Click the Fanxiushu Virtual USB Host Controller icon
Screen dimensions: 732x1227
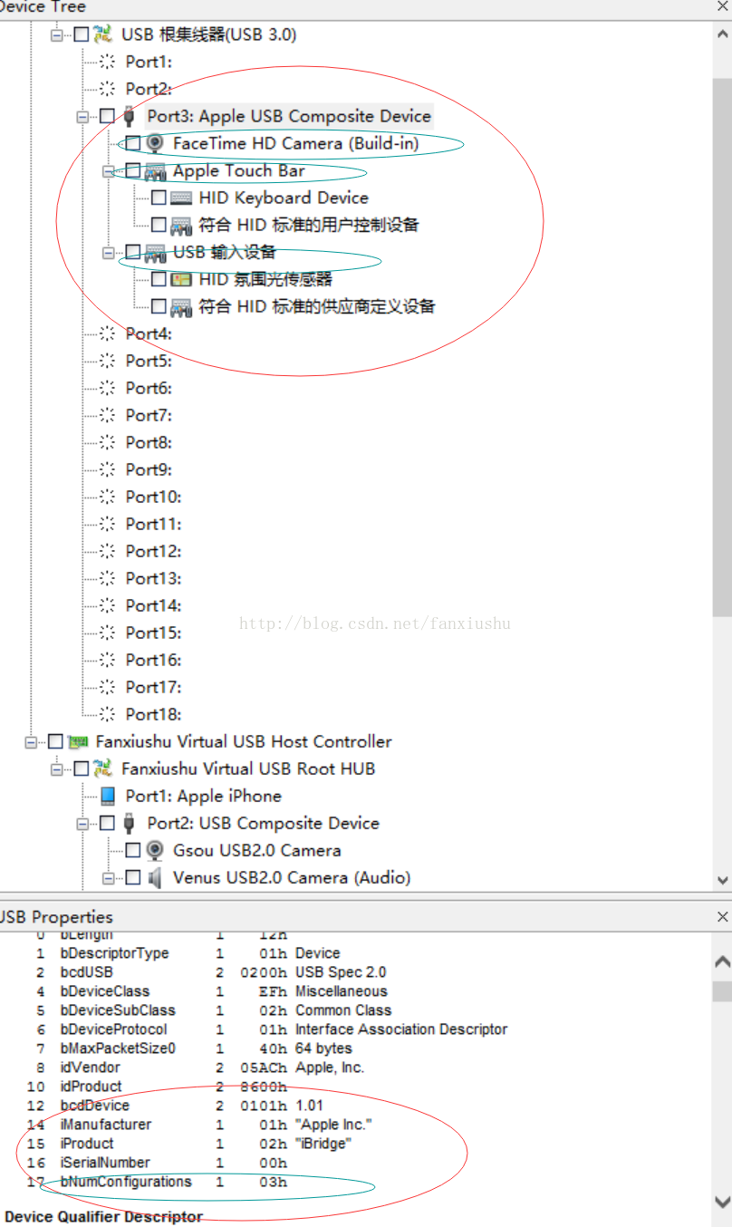77,741
